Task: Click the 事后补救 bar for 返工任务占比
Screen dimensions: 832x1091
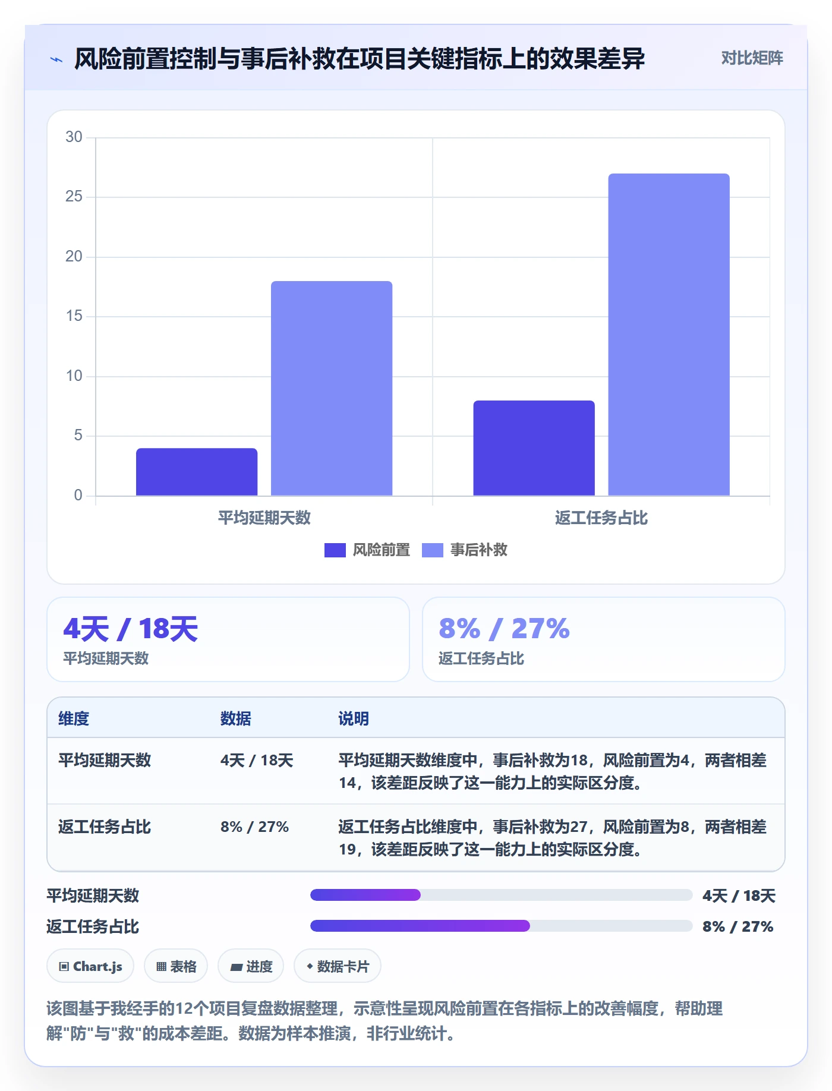Action: [669, 335]
